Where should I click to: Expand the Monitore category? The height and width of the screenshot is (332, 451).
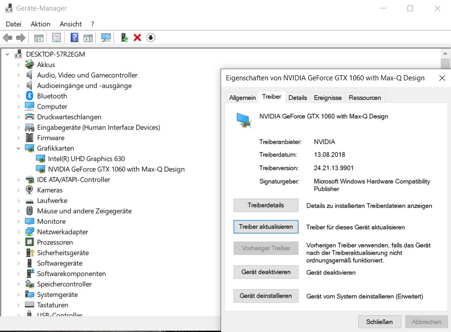(x=19, y=221)
